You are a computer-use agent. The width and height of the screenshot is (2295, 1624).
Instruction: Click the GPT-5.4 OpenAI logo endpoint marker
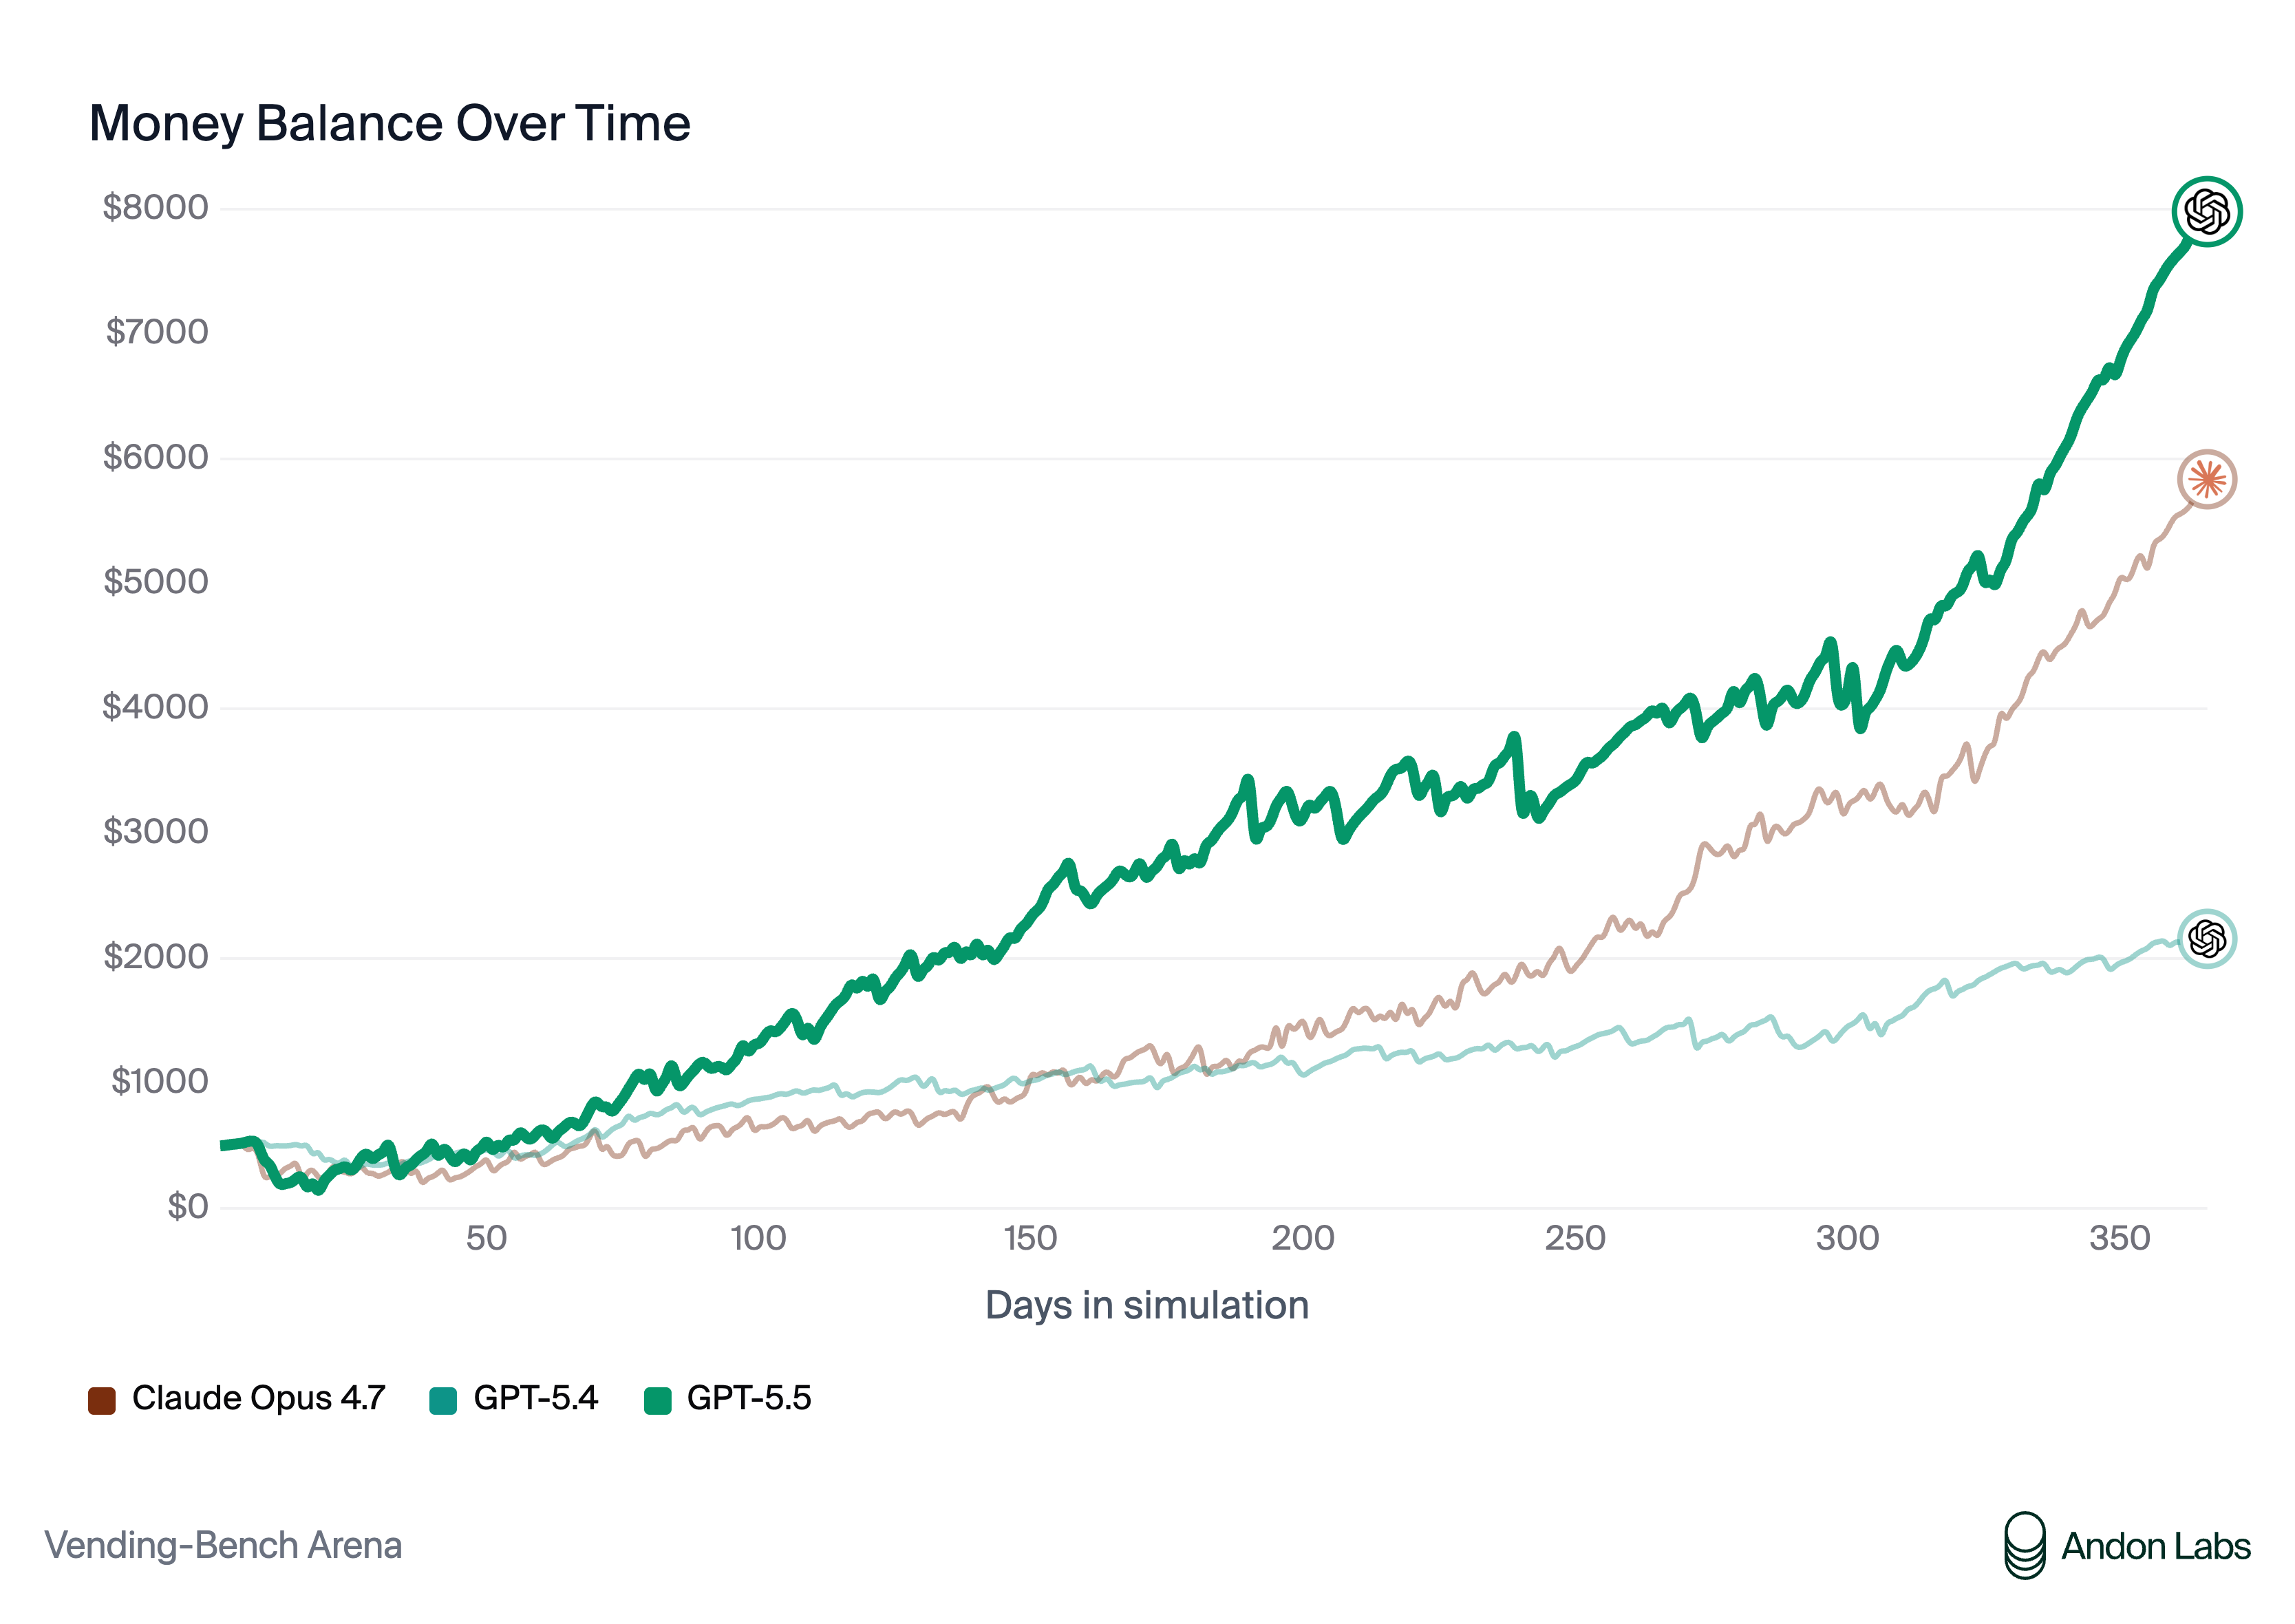pos(2206,939)
